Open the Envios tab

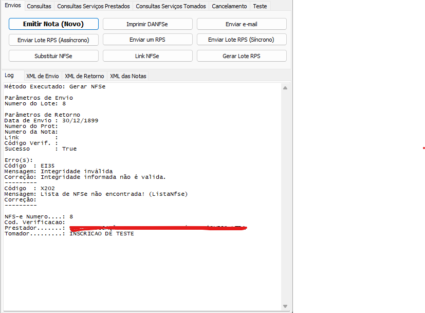coord(13,6)
